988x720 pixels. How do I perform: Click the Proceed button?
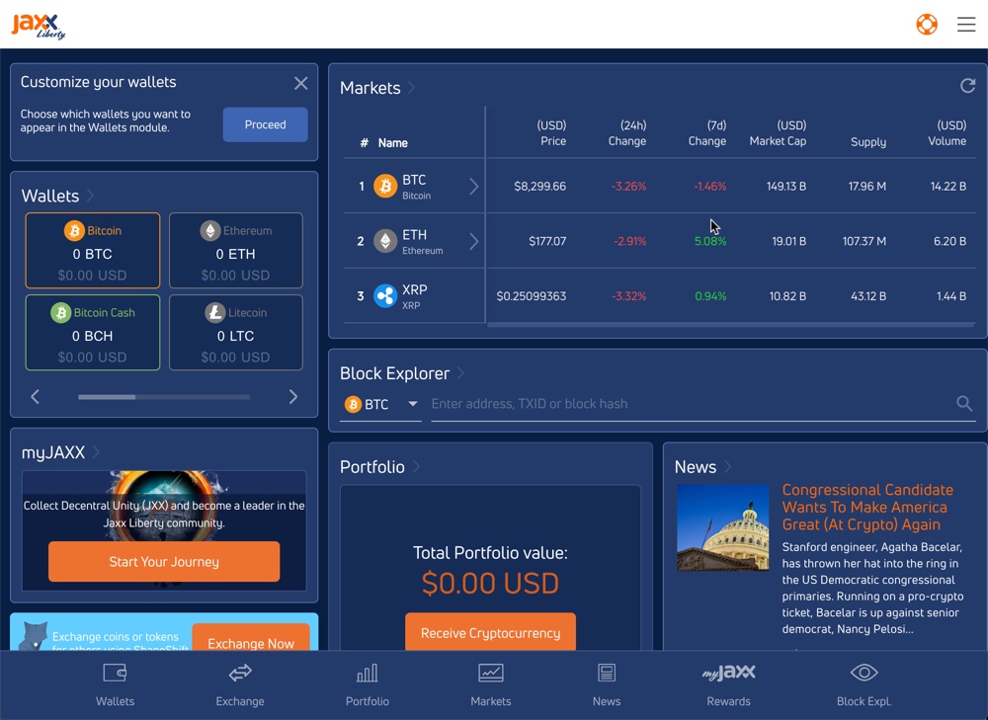(x=265, y=124)
